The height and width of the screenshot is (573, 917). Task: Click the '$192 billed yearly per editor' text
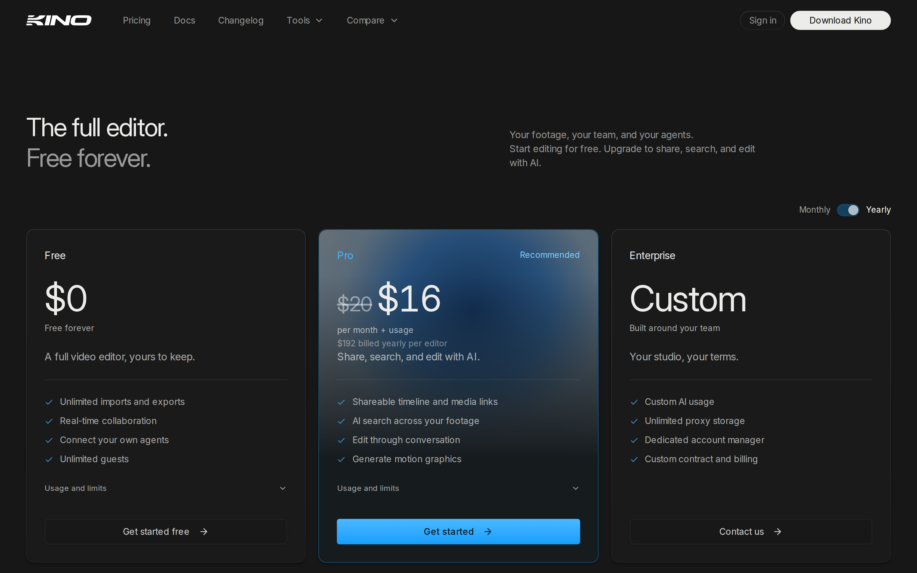click(392, 343)
